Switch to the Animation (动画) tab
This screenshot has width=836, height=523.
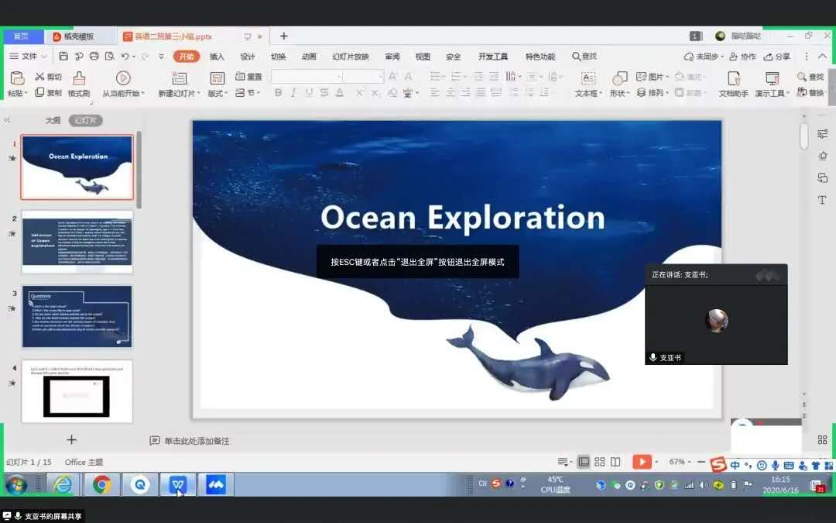pos(309,57)
